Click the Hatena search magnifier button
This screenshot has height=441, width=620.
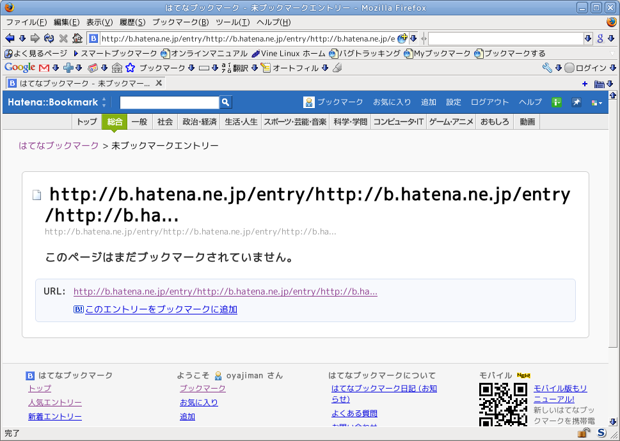coord(225,102)
